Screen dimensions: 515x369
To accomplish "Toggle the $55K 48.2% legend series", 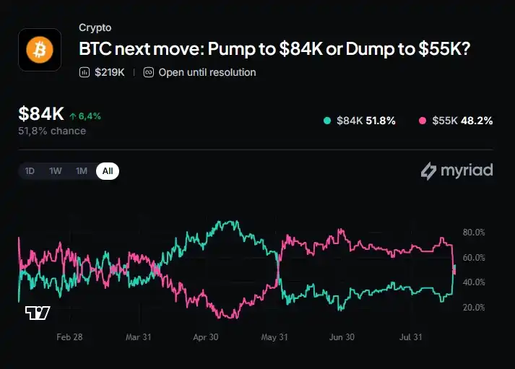I will click(x=456, y=121).
